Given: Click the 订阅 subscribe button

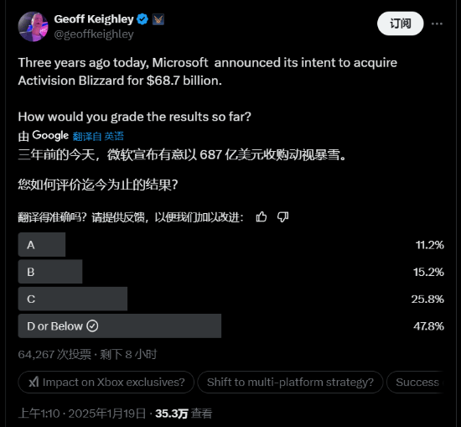Looking at the screenshot, I should coord(401,23).
